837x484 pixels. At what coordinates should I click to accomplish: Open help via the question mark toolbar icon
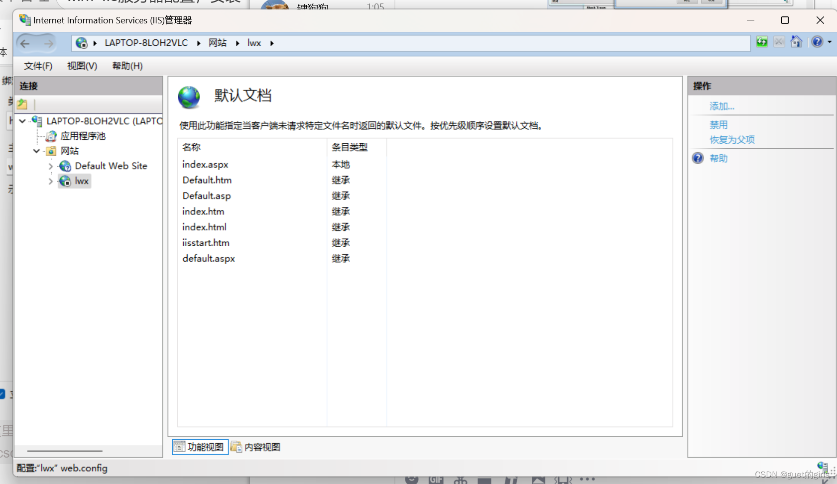click(817, 42)
